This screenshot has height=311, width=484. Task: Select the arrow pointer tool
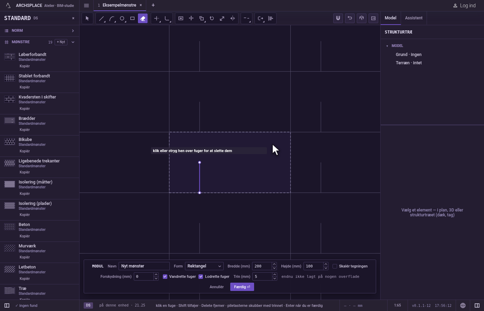[87, 18]
